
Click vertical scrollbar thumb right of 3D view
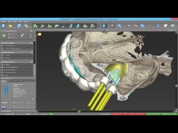click(x=177, y=86)
